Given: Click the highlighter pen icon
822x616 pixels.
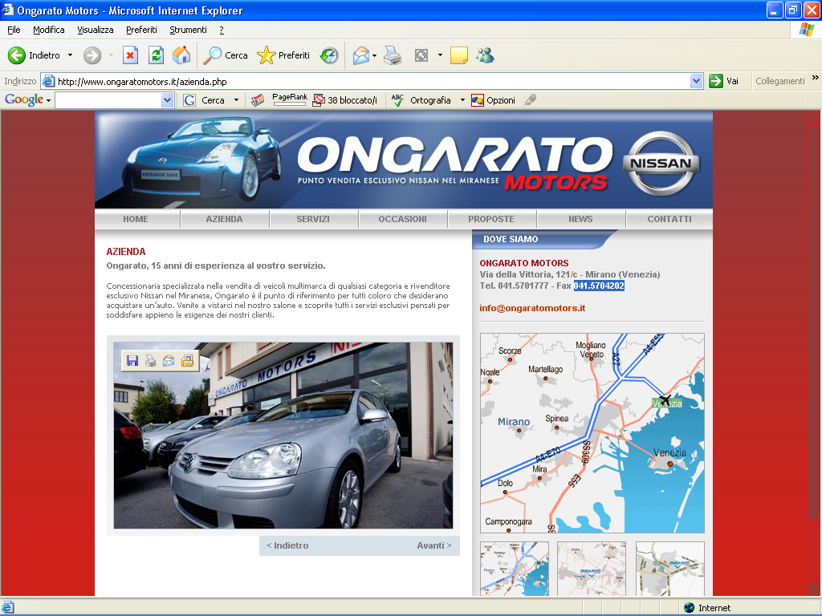Looking at the screenshot, I should 531,99.
